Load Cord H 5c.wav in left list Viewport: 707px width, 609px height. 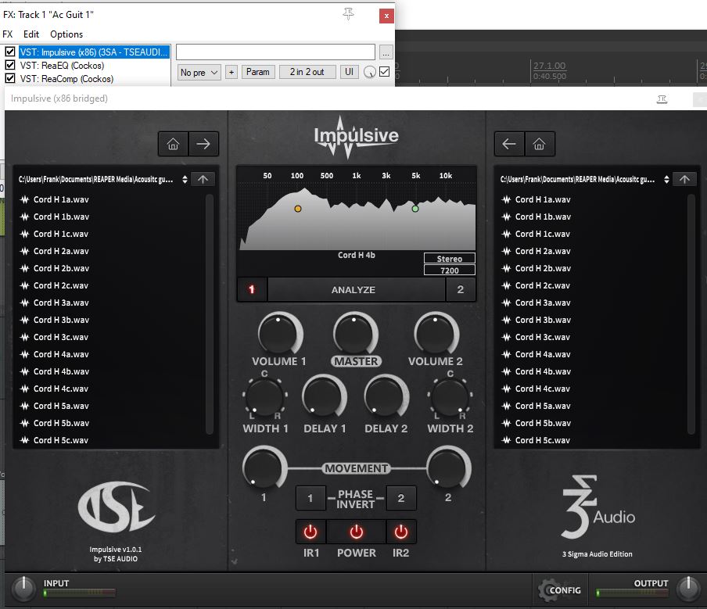tap(61, 440)
